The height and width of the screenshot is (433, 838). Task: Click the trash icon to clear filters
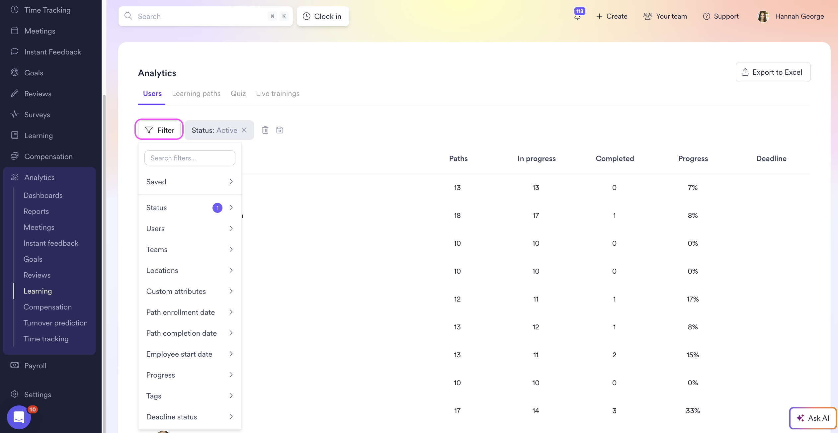265,130
